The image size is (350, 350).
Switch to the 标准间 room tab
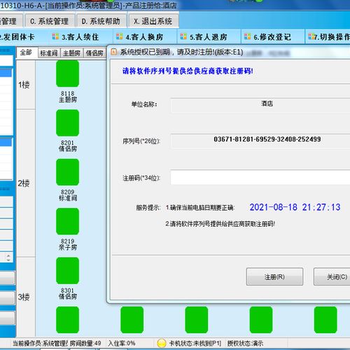point(49,53)
